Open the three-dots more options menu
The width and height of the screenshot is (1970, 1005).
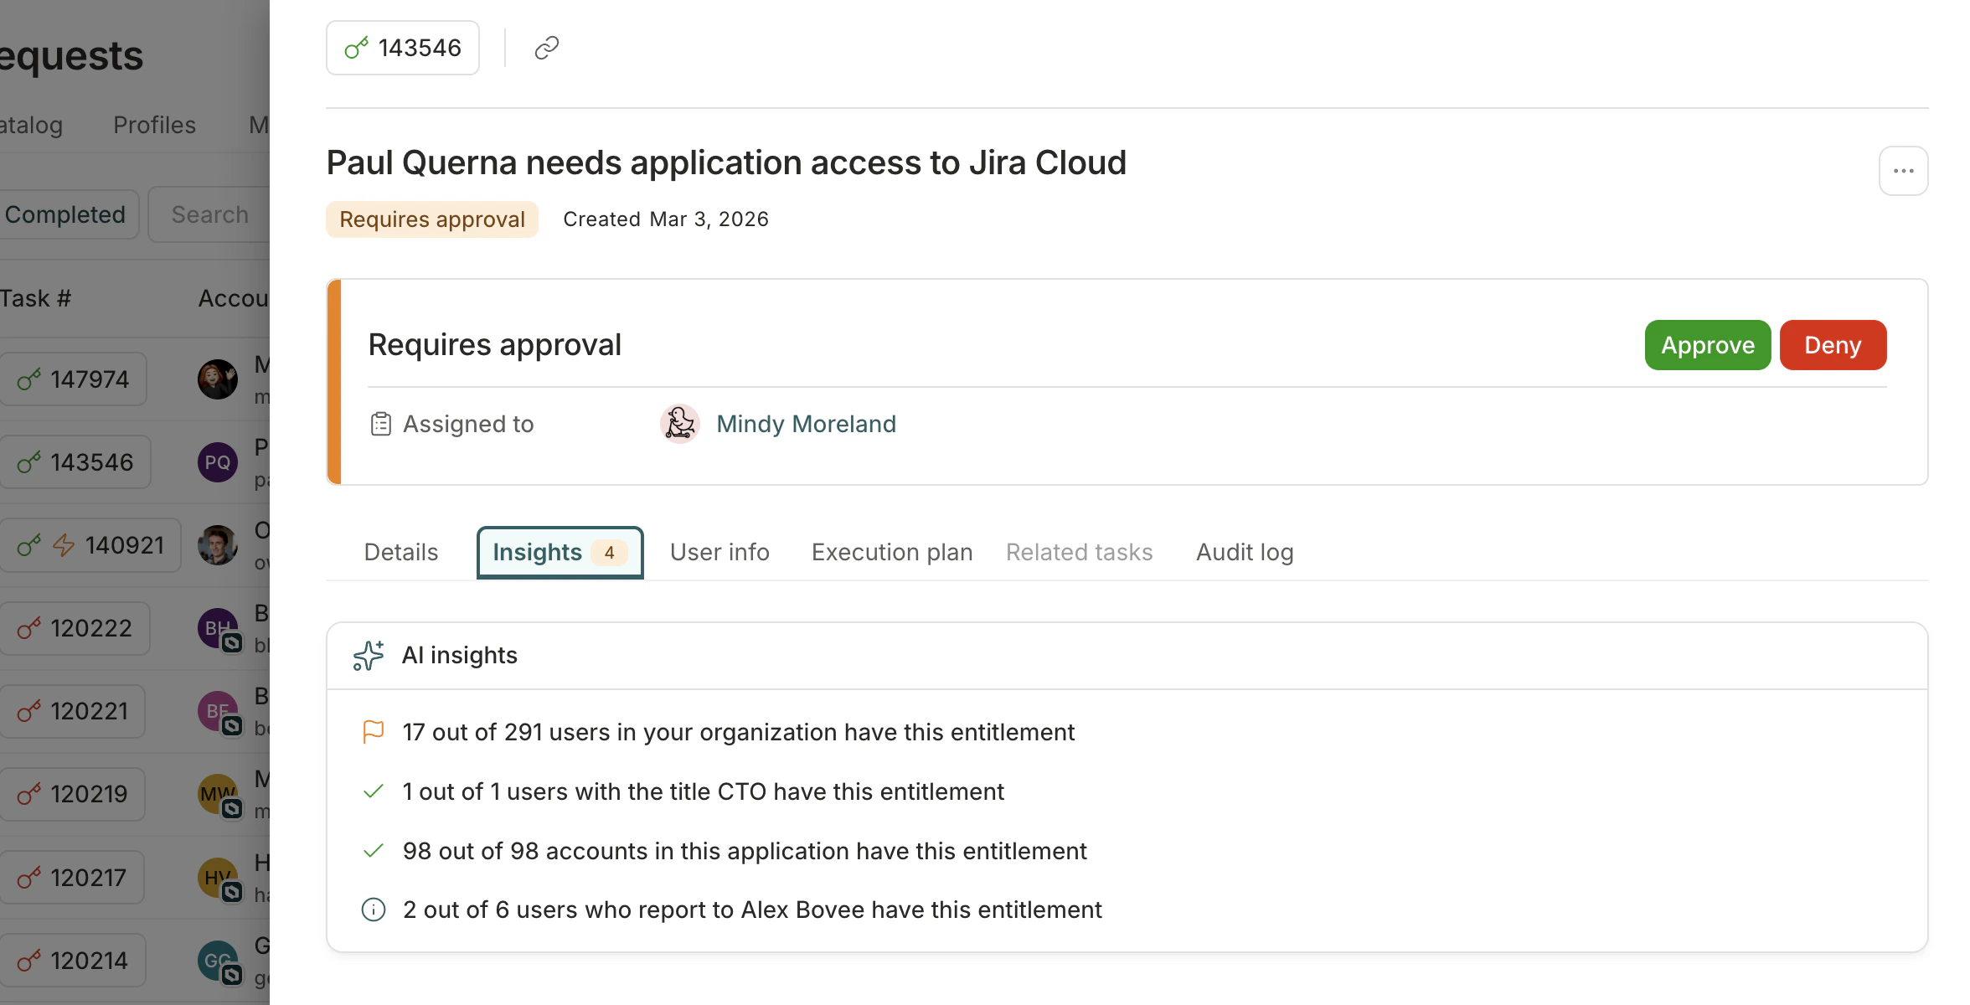click(x=1903, y=171)
